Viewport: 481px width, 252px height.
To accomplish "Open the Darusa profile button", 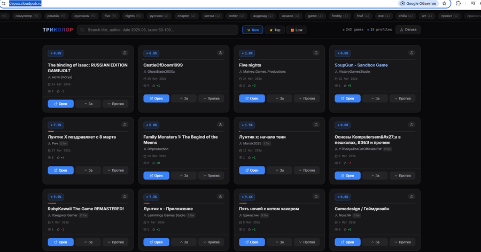I will click(408, 30).
